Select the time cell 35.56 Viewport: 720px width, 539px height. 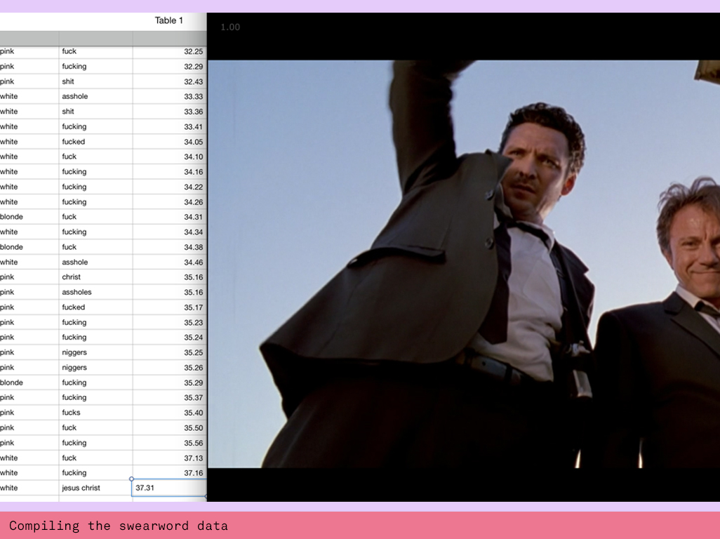(x=169, y=443)
